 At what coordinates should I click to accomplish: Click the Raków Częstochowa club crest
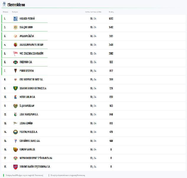pyautogui.click(x=15, y=167)
